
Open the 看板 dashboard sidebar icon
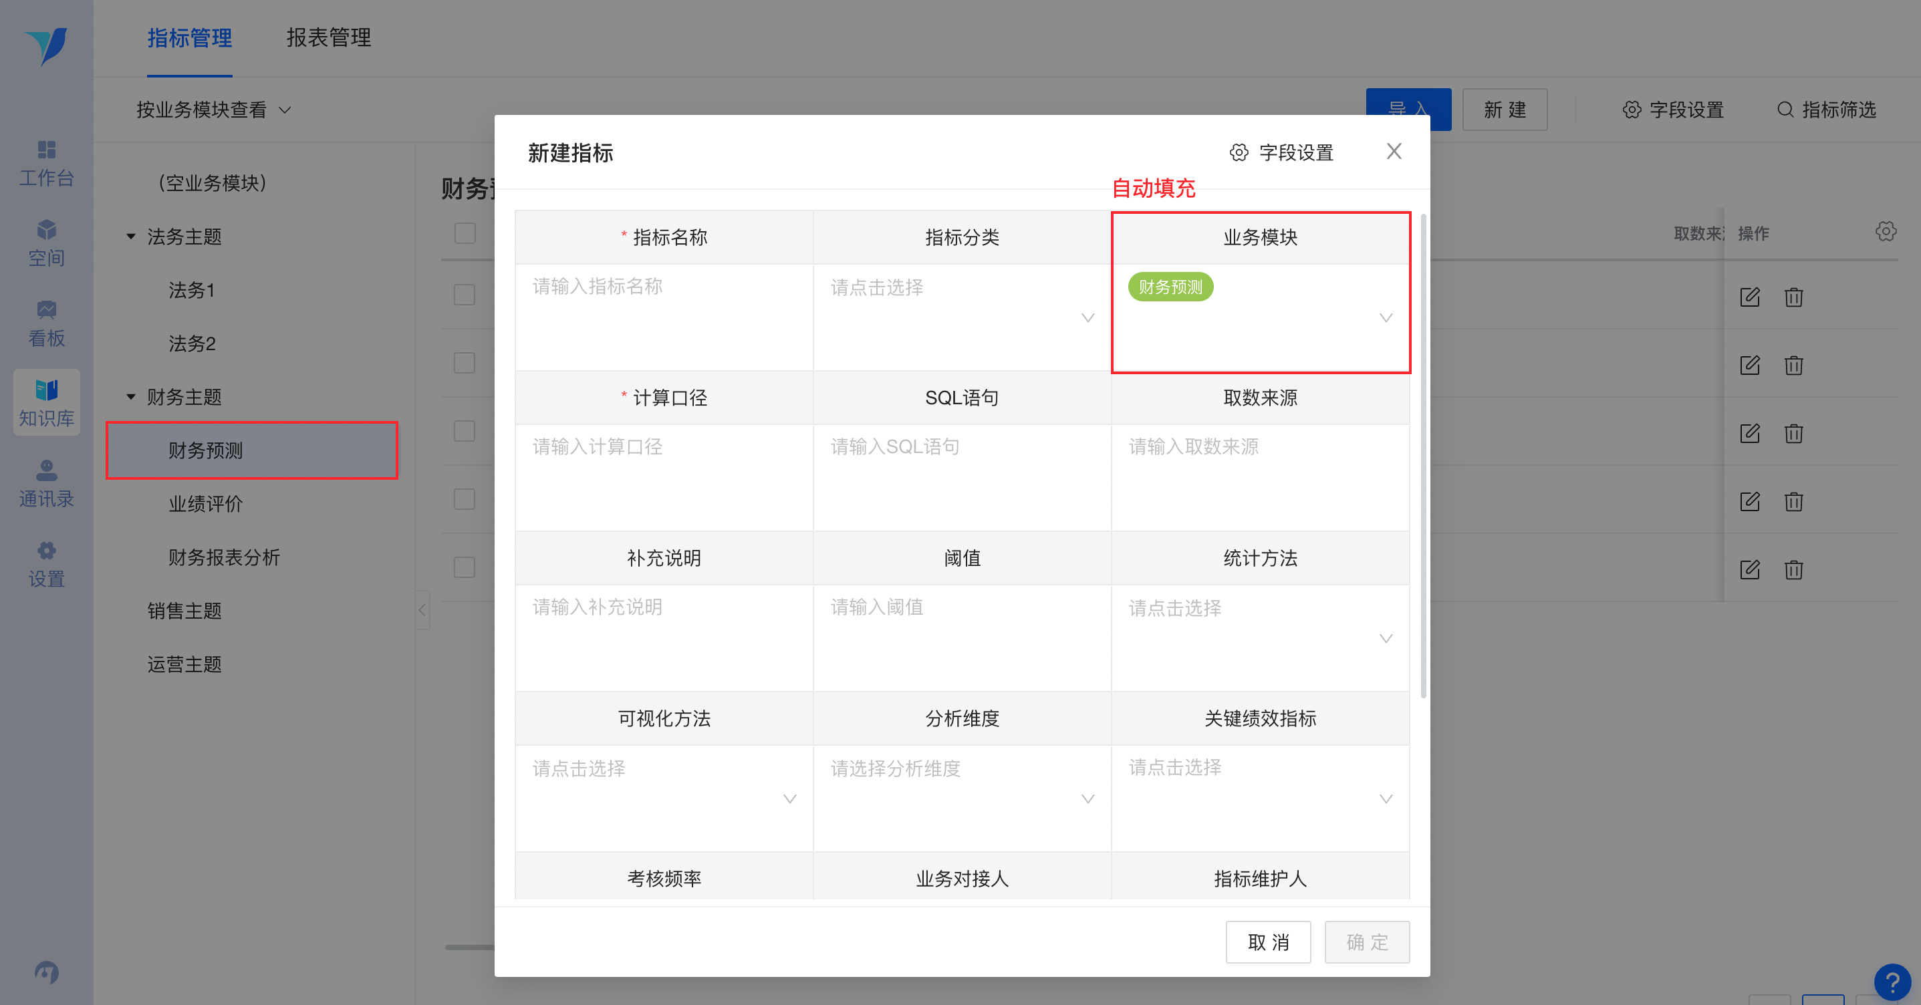pos(46,323)
